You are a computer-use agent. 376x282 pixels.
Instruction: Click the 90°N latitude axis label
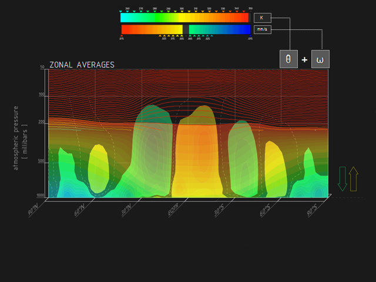click(x=35, y=210)
